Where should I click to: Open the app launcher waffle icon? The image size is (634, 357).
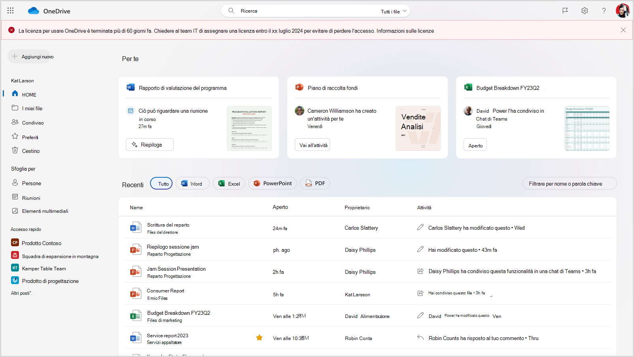point(11,11)
